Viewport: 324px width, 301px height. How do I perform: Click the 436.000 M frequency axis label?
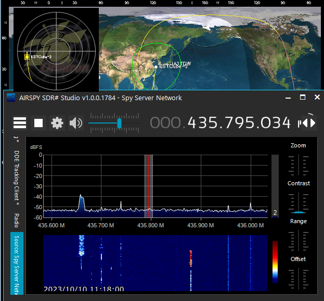pyautogui.click(x=251, y=225)
